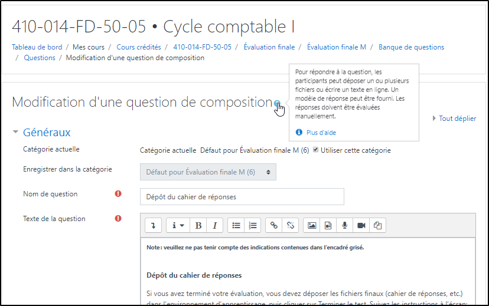The height and width of the screenshot is (306, 489).
Task: Open the paragraph styles dropdown
Action: click(x=177, y=225)
